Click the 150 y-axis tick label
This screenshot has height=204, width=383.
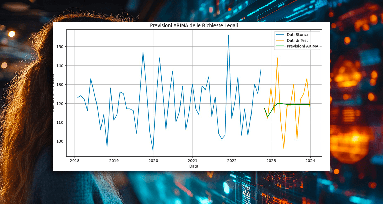point(61,47)
